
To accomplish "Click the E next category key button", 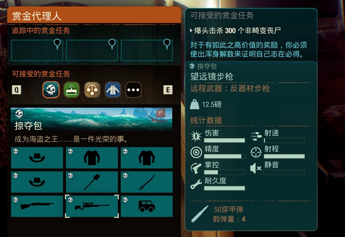I will point(168,90).
